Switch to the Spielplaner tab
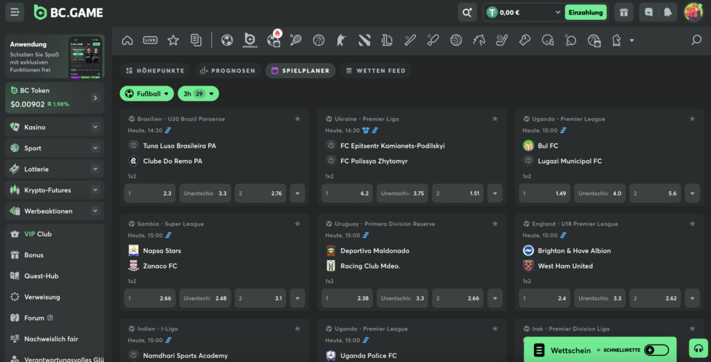The height and width of the screenshot is (362, 711). [300, 71]
